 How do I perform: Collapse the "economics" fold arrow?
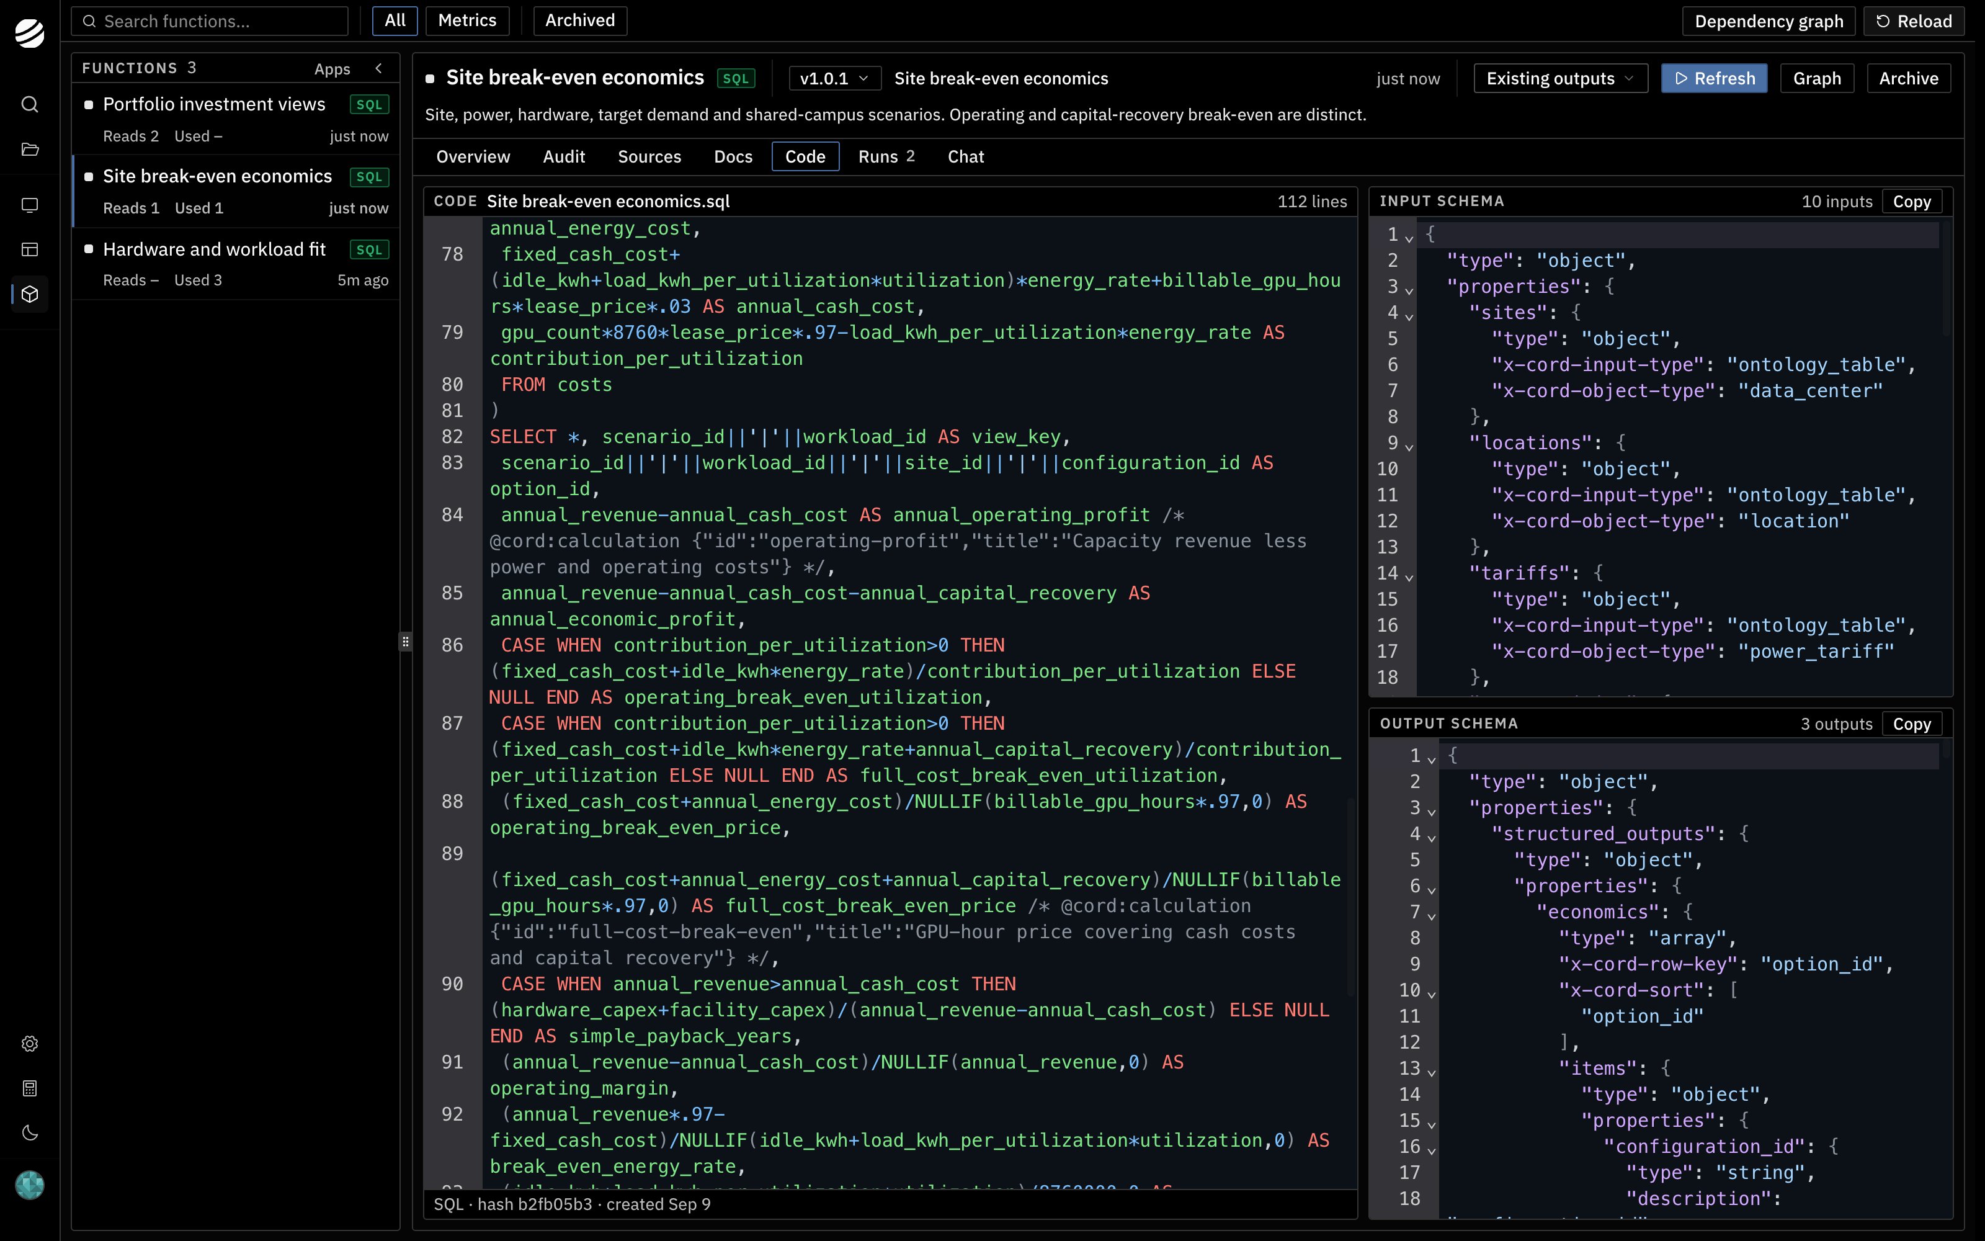coord(1431,915)
